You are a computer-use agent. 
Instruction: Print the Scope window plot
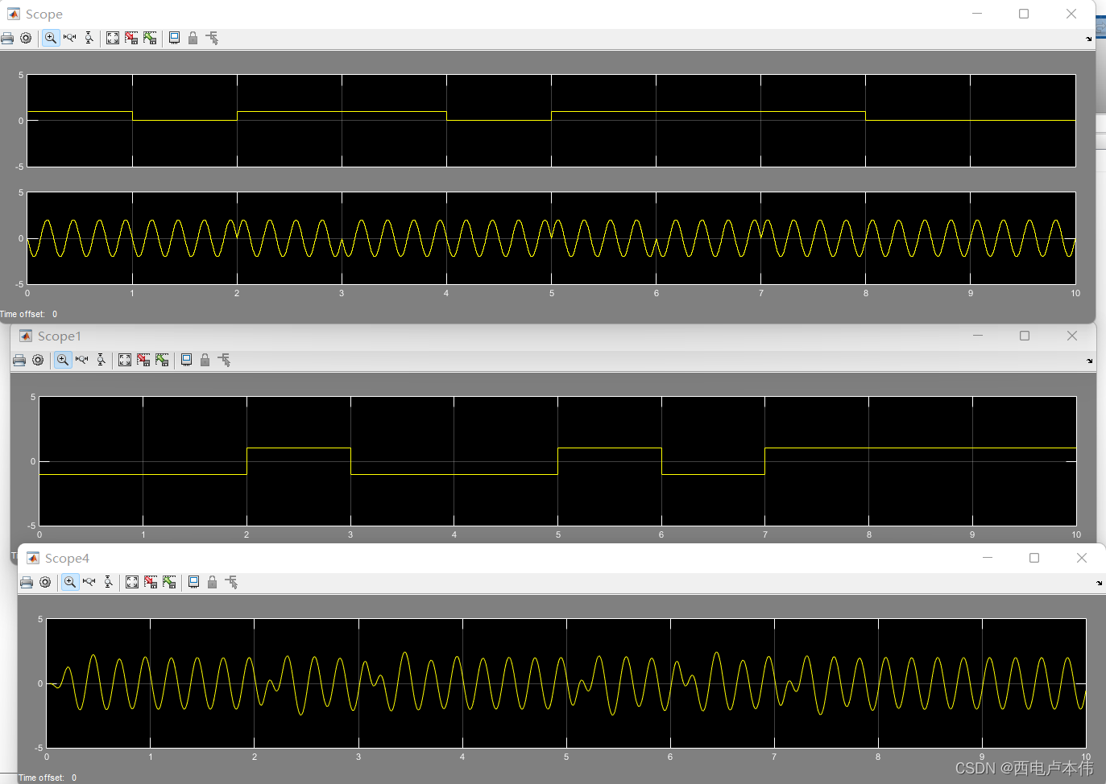click(7, 38)
